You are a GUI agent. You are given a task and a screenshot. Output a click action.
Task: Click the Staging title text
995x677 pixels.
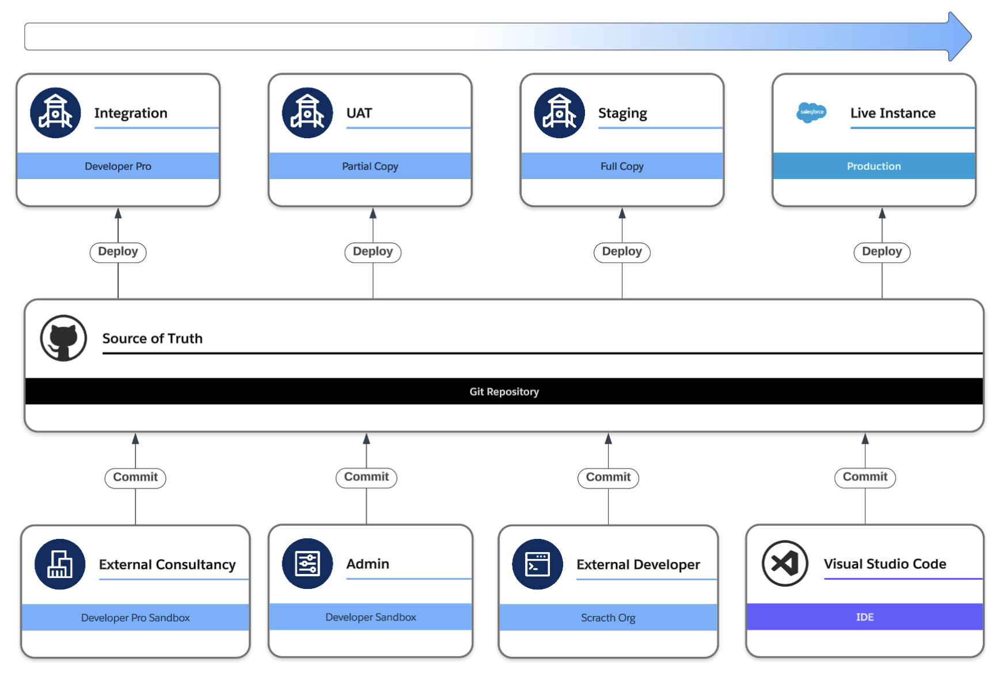tap(622, 113)
